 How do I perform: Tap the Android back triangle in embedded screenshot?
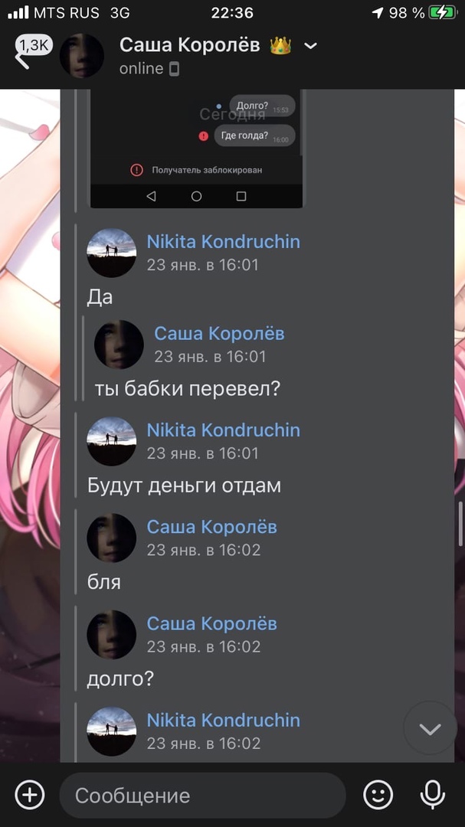point(151,196)
